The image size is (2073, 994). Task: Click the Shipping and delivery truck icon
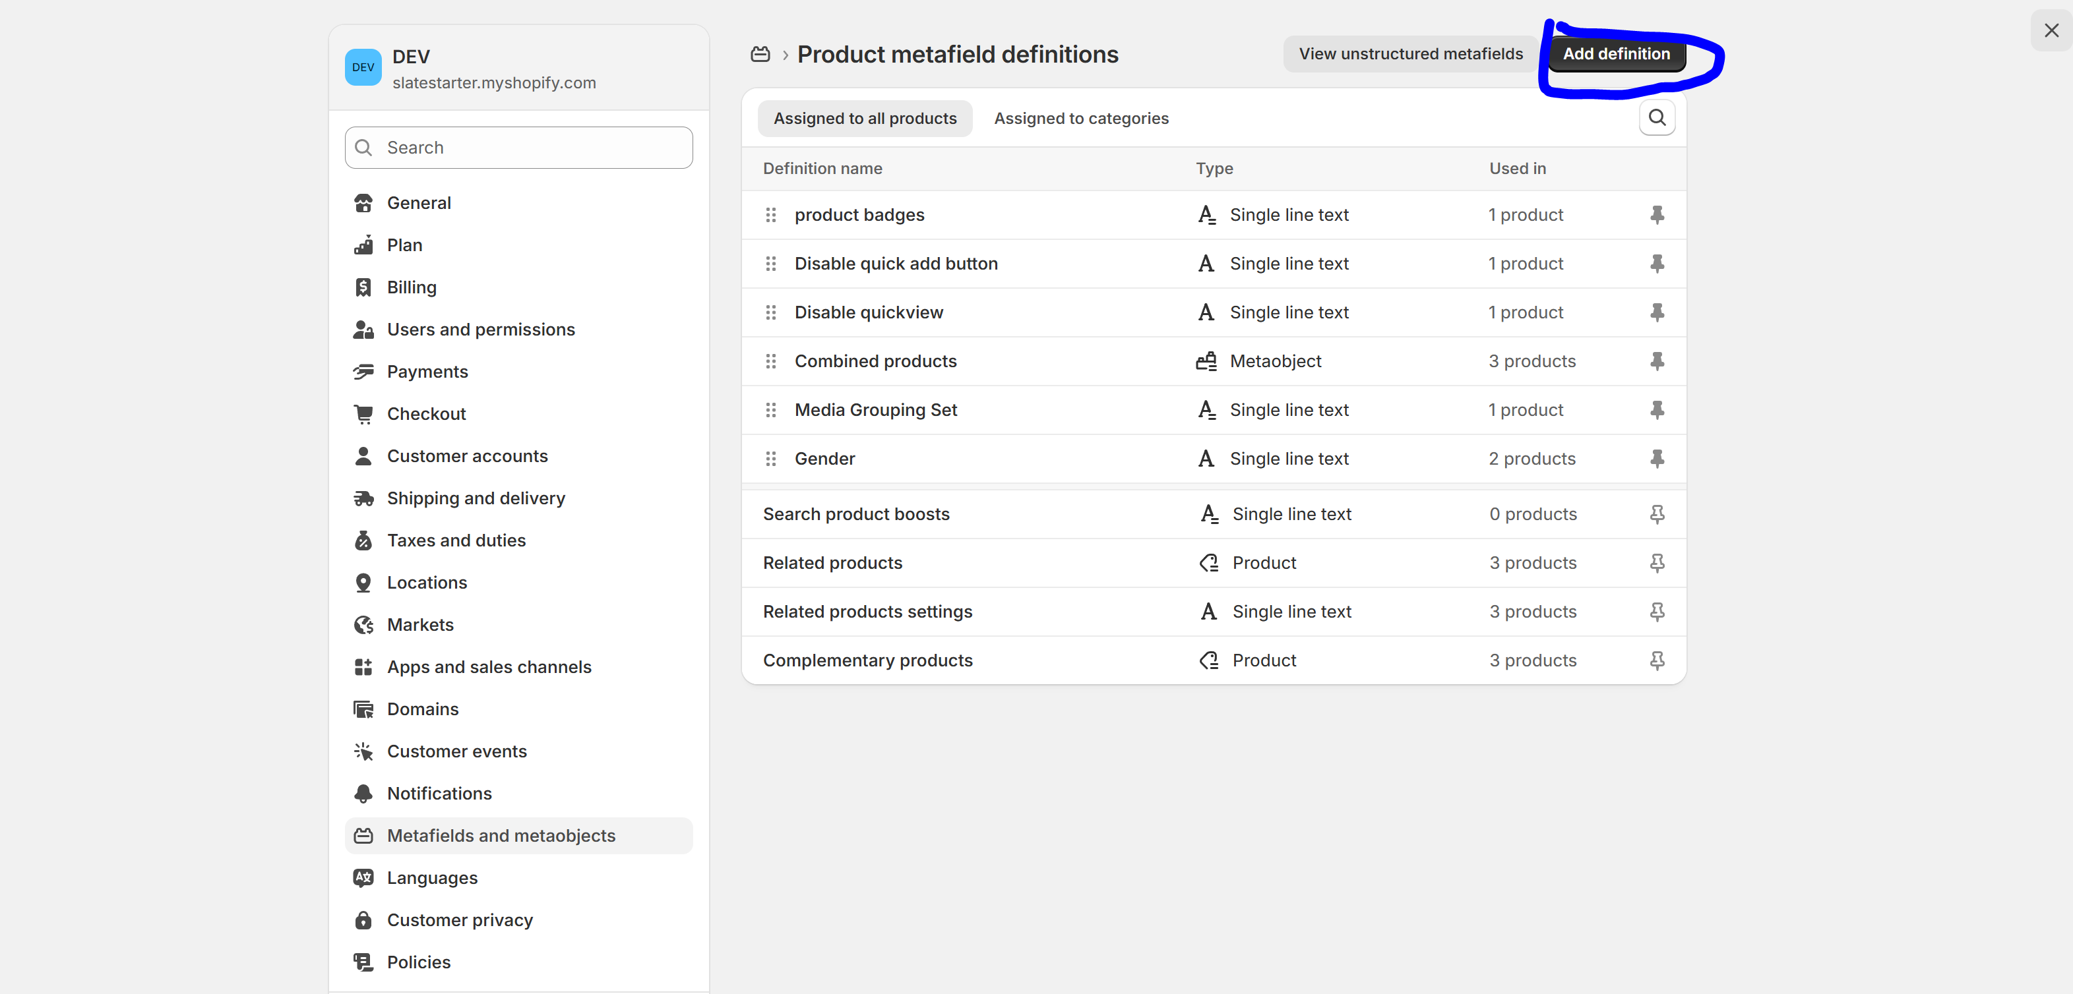click(x=363, y=498)
